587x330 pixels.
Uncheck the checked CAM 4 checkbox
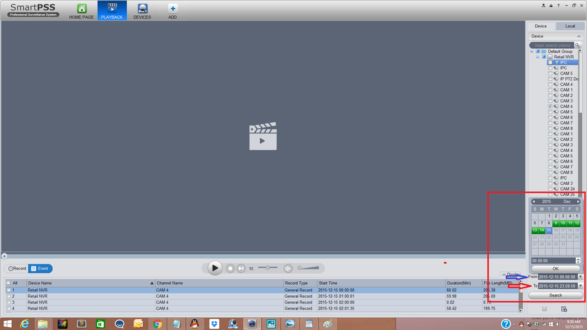pos(550,106)
